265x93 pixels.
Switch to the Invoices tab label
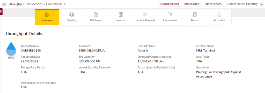click(x=121, y=20)
